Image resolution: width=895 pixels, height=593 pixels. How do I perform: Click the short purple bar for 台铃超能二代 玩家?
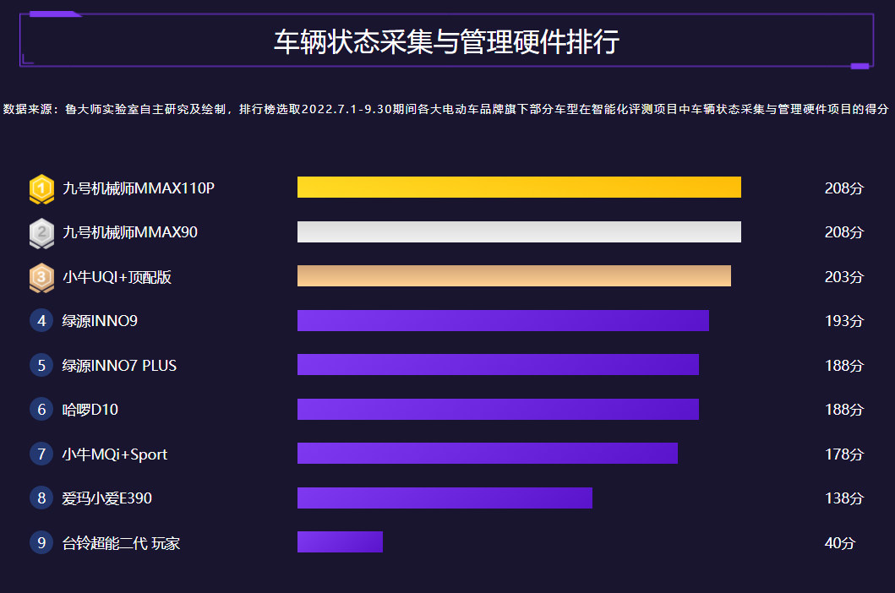click(341, 541)
